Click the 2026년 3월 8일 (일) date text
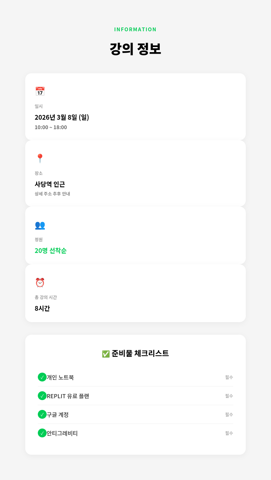 click(x=62, y=117)
